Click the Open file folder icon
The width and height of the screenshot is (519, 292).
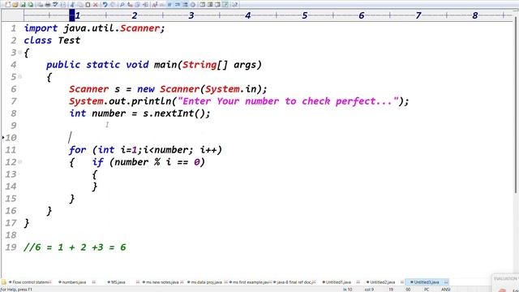(x=15, y=5)
